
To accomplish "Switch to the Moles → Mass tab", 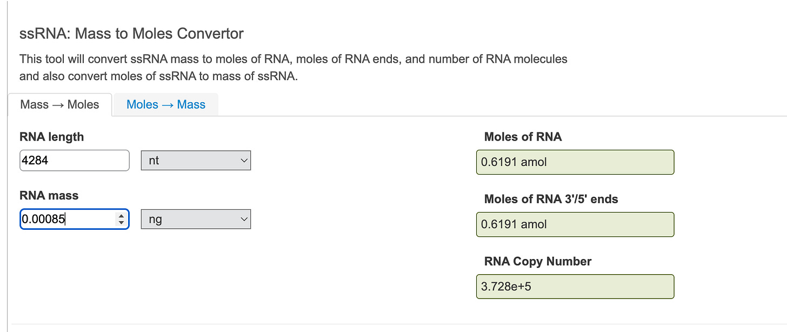I will click(x=166, y=105).
